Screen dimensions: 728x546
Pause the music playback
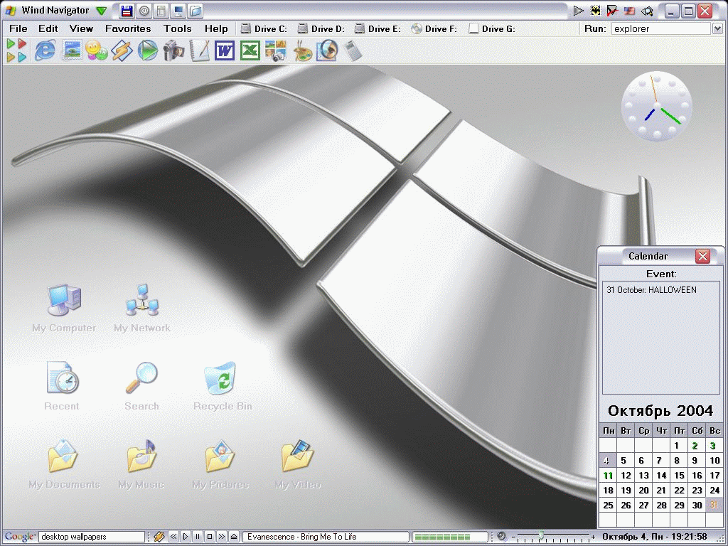pos(198,537)
